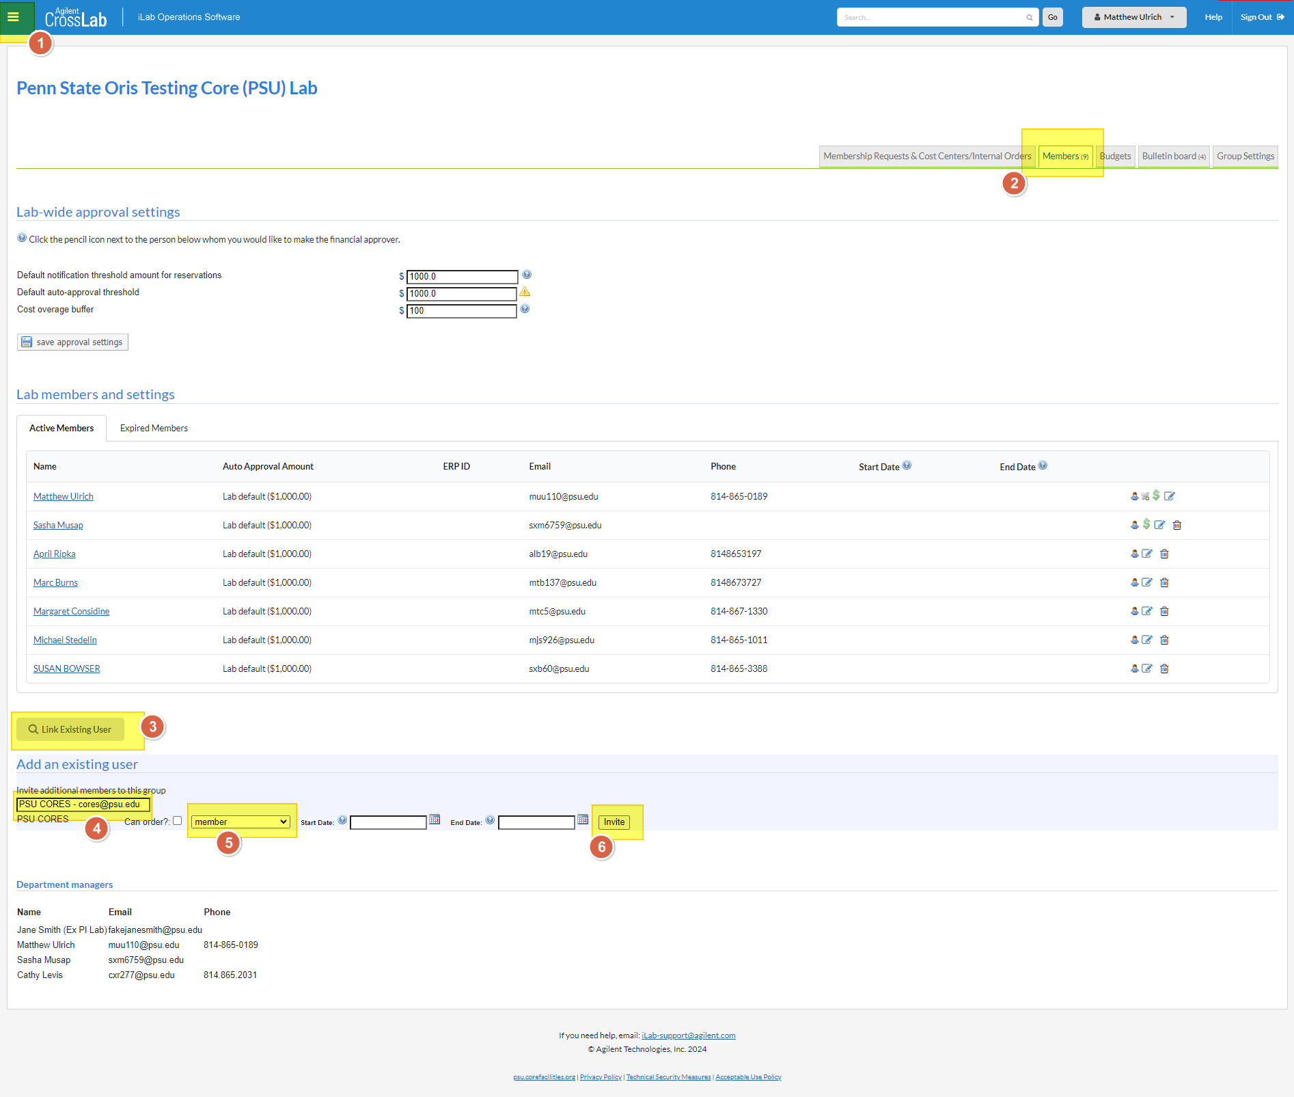Click the help icon next to Cost overage buffer

click(x=525, y=309)
